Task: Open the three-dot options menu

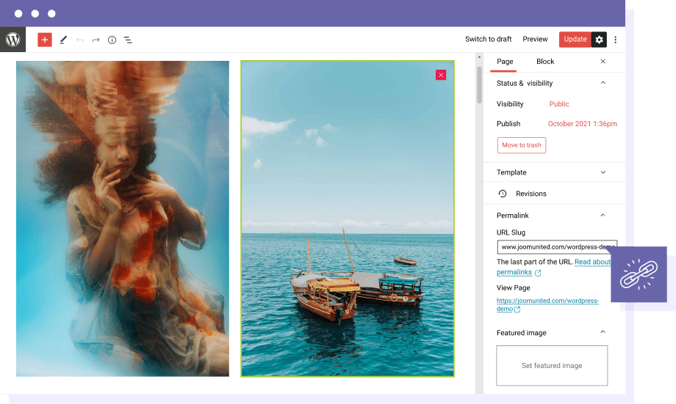Action: [x=616, y=40]
